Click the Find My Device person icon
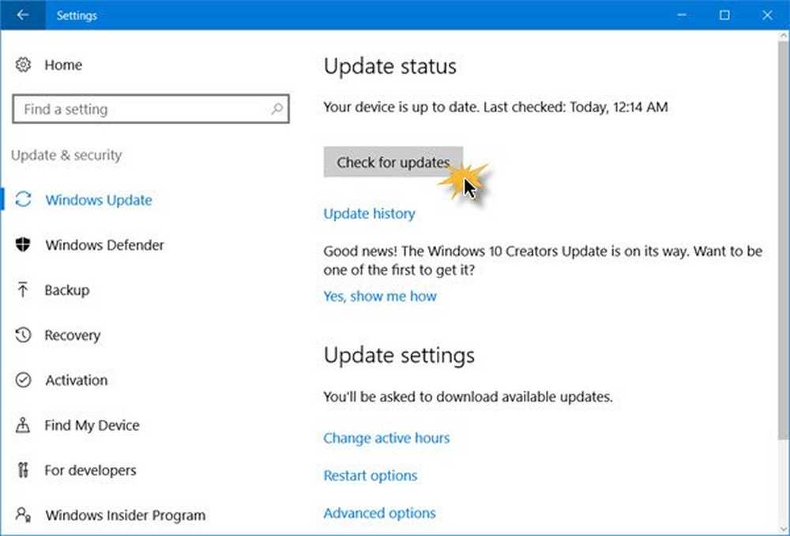 23,425
